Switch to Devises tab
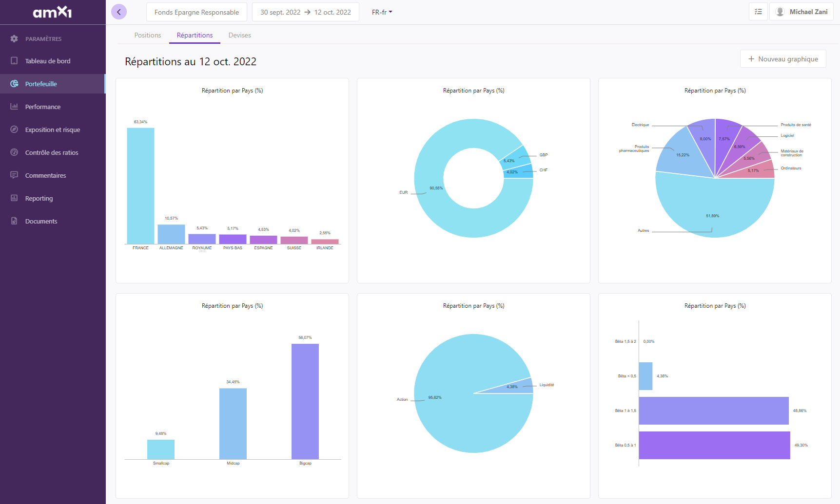 pyautogui.click(x=239, y=35)
